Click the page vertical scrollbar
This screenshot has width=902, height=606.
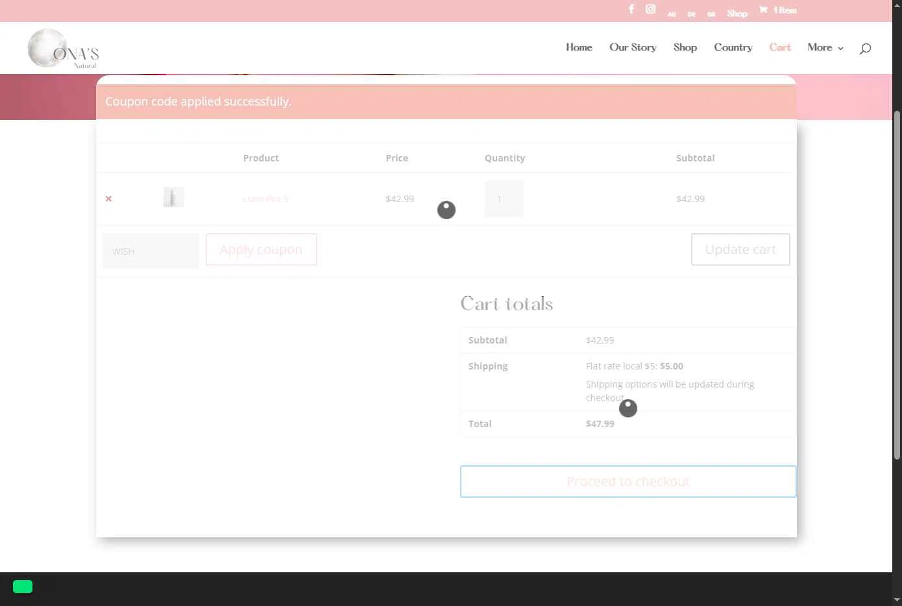tap(897, 285)
